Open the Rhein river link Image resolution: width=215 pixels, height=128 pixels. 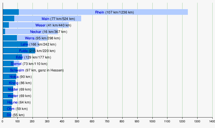tap(100, 12)
